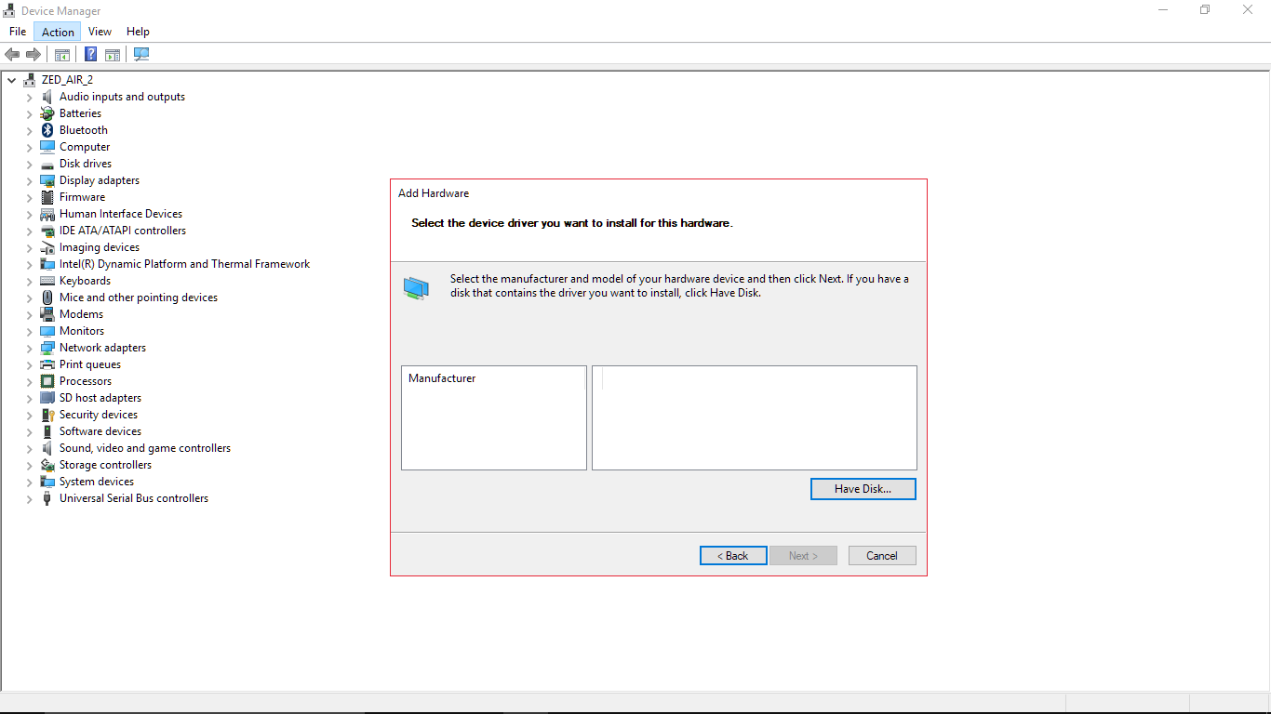Open the Action menu

[x=58, y=32]
